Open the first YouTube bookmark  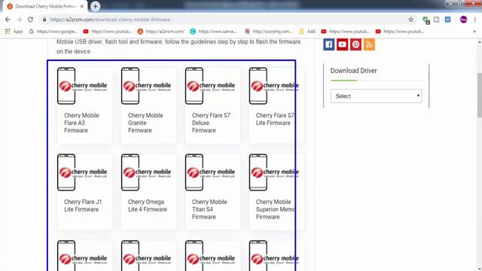click(107, 32)
